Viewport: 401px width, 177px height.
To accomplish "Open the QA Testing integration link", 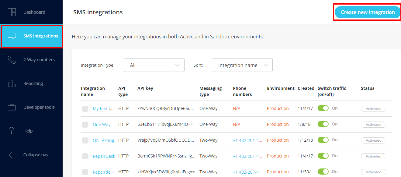I will (103, 140).
